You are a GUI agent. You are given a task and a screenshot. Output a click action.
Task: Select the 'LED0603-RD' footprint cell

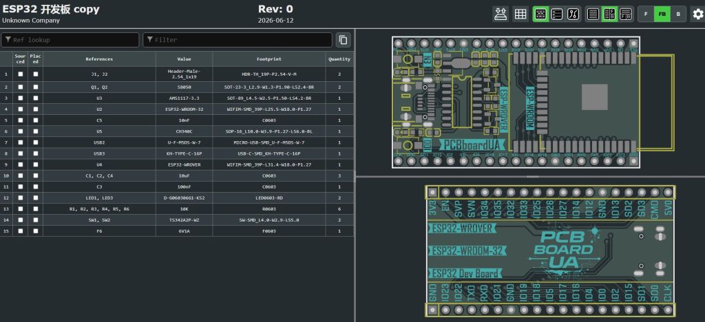click(269, 197)
